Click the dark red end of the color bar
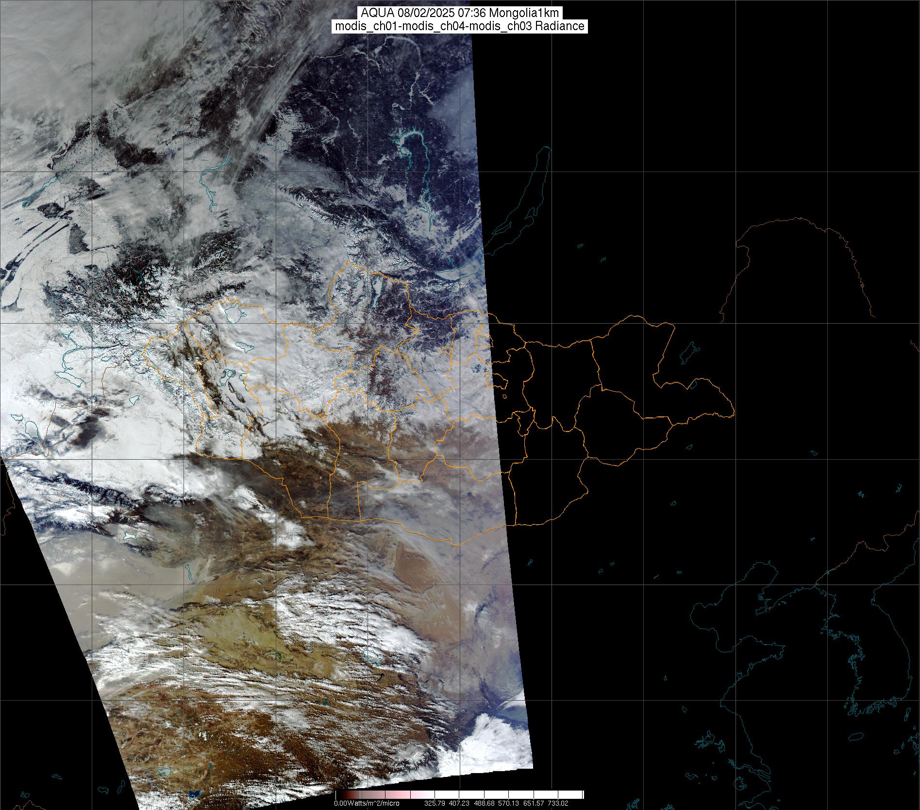This screenshot has width=920, height=810. coord(340,794)
